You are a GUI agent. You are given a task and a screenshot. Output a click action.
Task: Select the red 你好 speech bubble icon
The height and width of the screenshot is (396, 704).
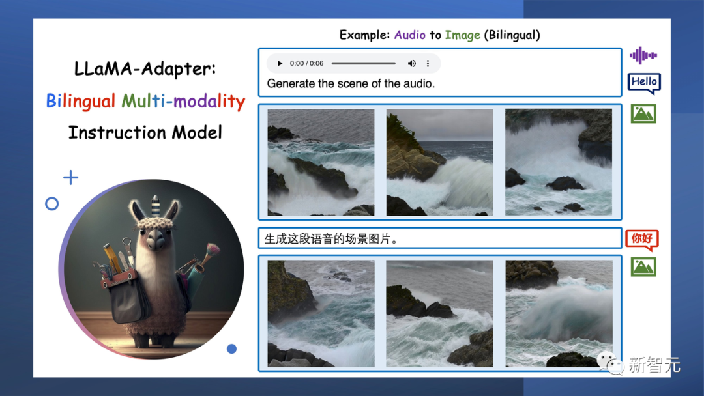click(642, 238)
